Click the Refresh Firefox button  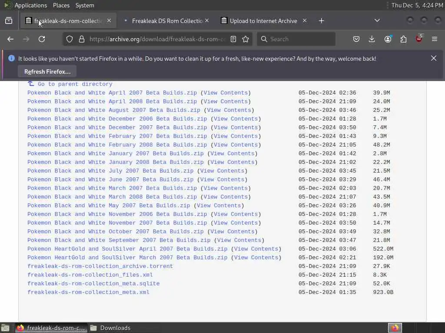click(47, 72)
